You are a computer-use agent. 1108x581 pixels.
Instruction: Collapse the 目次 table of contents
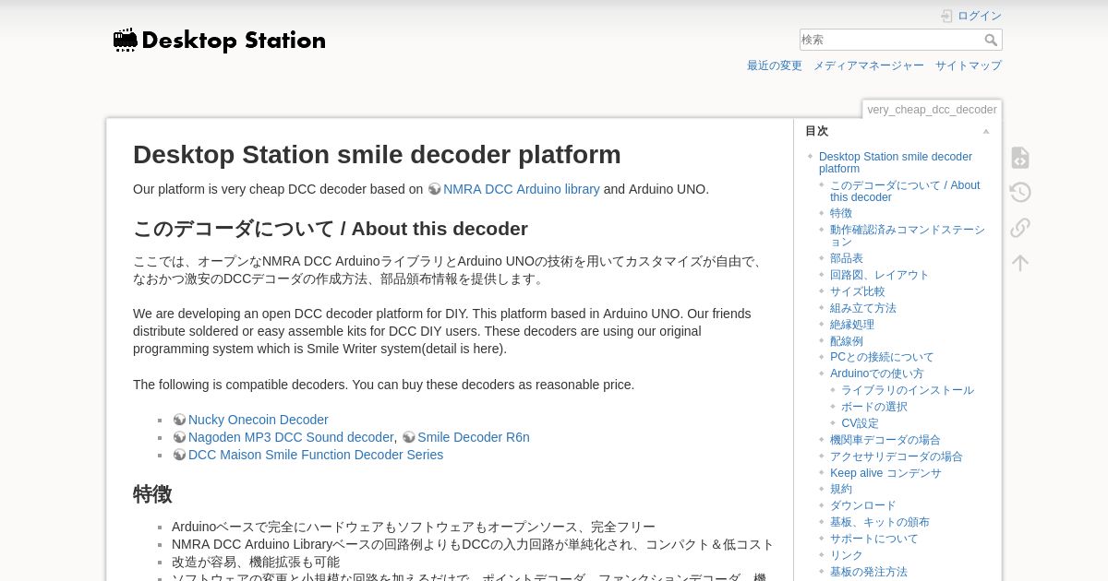(986, 132)
